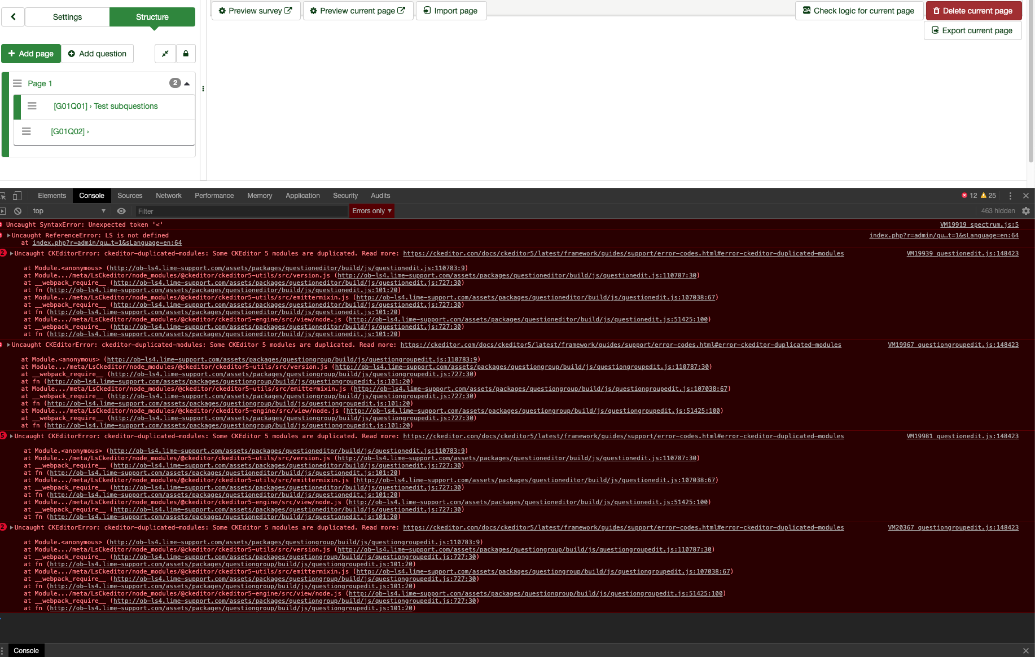Viewport: 1035px width, 657px height.
Task: Open DevTools three-dot customize menu
Action: (x=1010, y=196)
